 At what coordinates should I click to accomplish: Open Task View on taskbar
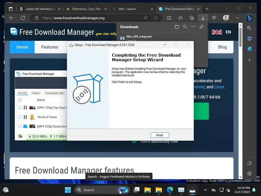[x=136, y=190]
